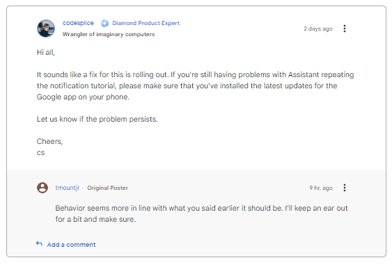392x267 pixels.
Task: Click tmountjr's default avatar icon
Action: 42,188
